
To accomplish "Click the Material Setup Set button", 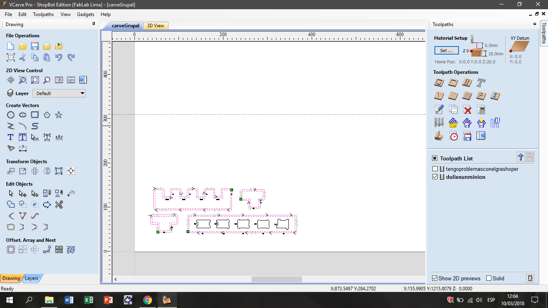I will pos(447,51).
